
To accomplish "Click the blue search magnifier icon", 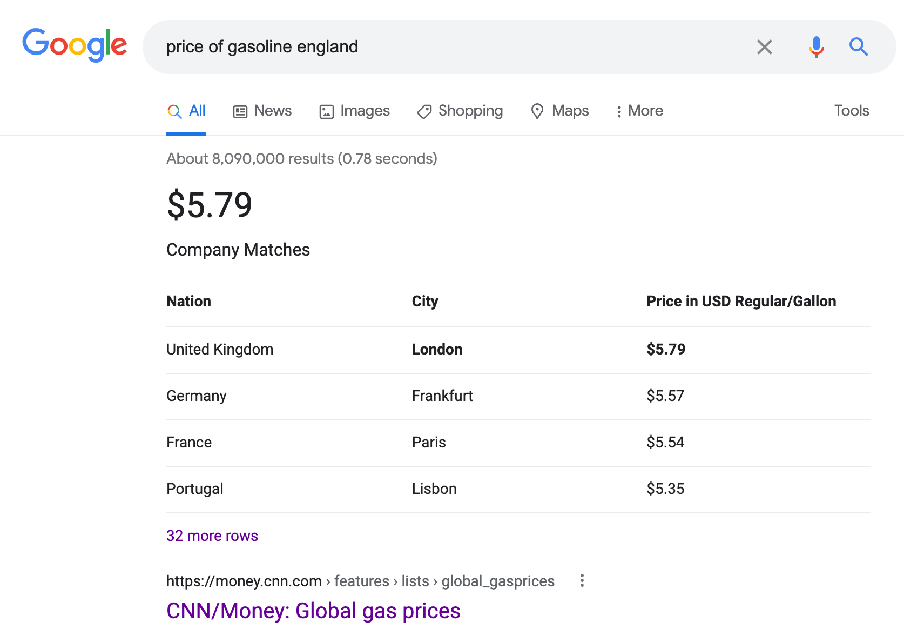I will pyautogui.click(x=858, y=47).
